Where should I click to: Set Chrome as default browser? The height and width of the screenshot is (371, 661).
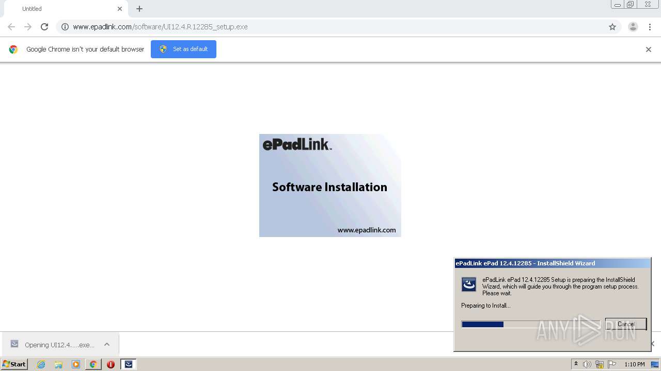point(183,49)
